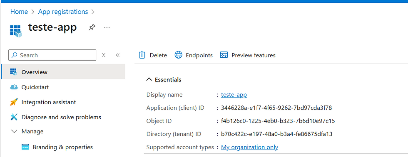Open App registrations breadcrumb link
This screenshot has height=157, width=408.
tap(63, 12)
